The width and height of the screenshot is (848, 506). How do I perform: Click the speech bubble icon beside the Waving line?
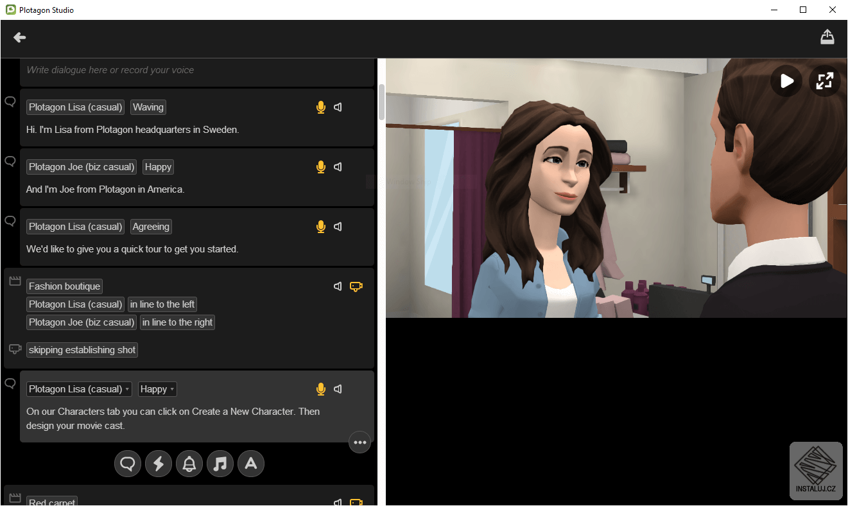(10, 101)
